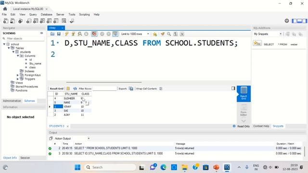The height and width of the screenshot is (173, 308).
Task: Click the Windows Start button
Action: click(x=77, y=167)
